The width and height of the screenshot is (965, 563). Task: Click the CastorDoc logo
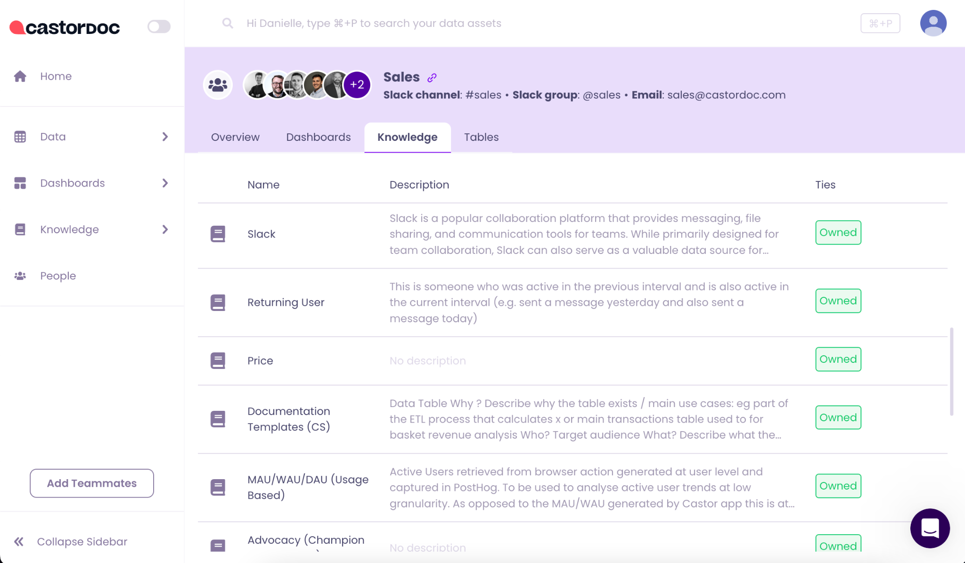(64, 27)
